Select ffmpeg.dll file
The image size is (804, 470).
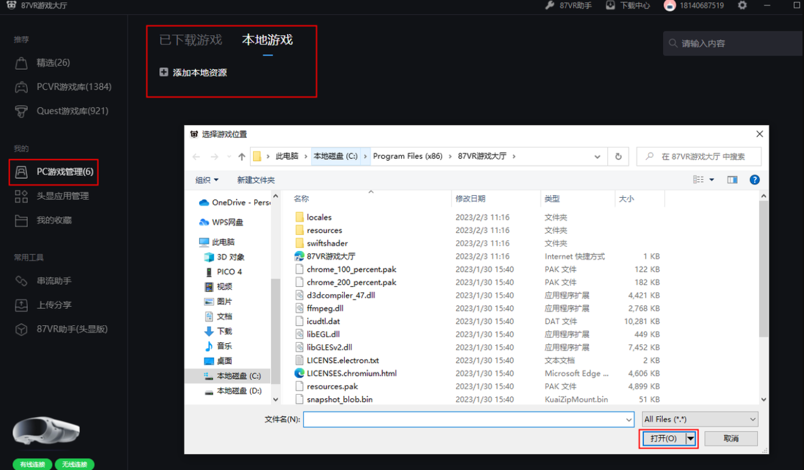[325, 309]
